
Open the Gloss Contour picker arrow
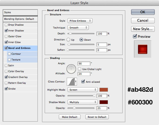tap(76, 82)
